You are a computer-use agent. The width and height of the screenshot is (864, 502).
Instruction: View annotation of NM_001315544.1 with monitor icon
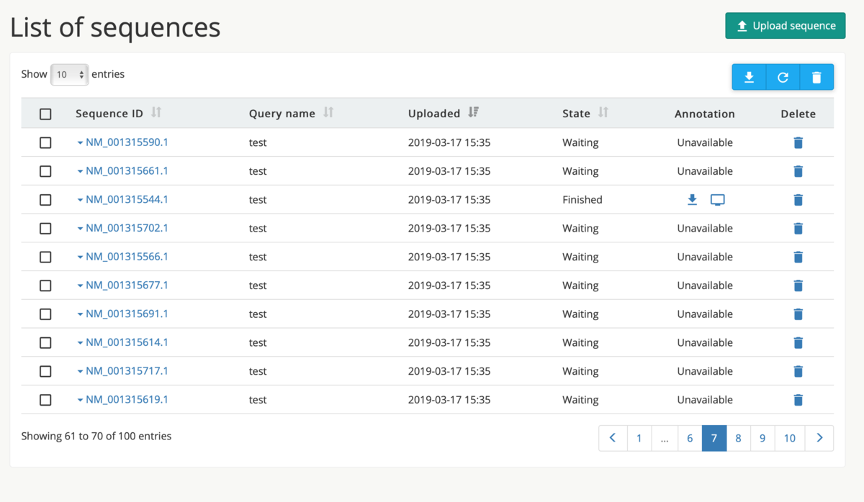tap(718, 200)
